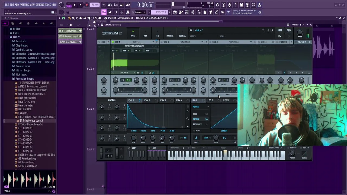Image resolution: width=347 pixels, height=195 pixels.
Task: Click the link chain icon in toolbar
Action: (x=122, y=12)
